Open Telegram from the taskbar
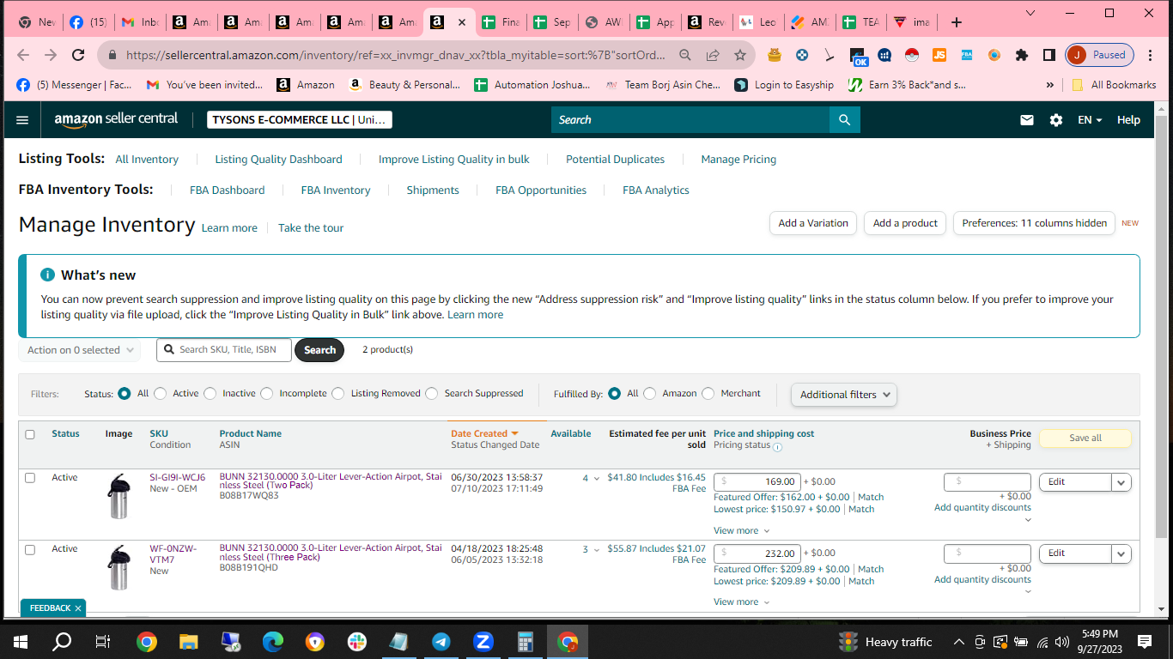The width and height of the screenshot is (1173, 659). click(441, 642)
